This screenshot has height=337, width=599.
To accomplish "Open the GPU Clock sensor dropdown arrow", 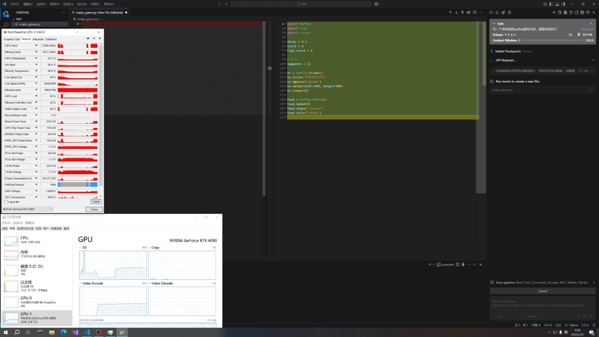I will point(37,45).
